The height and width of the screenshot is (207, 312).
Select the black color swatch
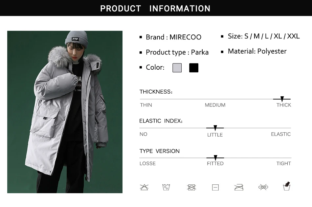(194, 68)
